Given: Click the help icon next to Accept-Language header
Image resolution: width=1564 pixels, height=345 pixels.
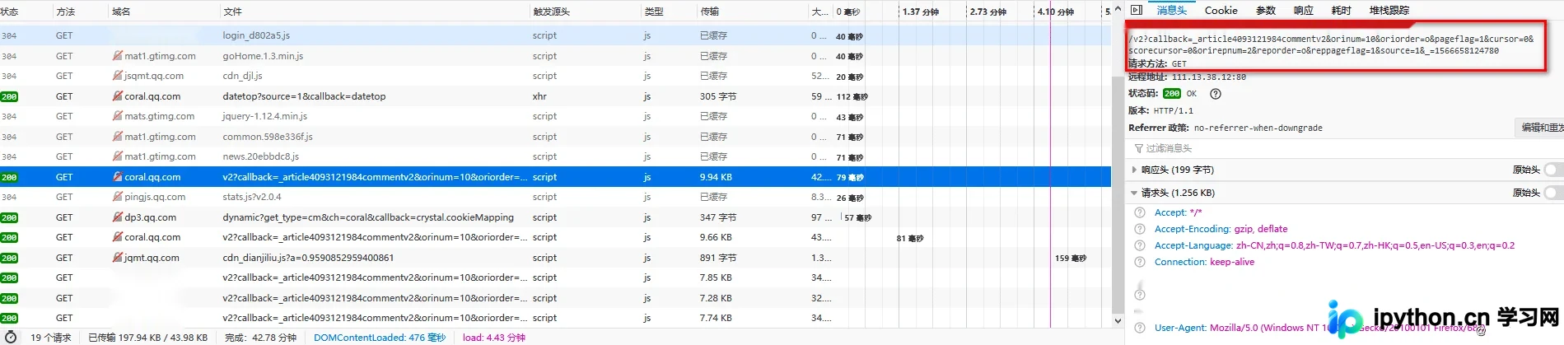Looking at the screenshot, I should (1140, 245).
